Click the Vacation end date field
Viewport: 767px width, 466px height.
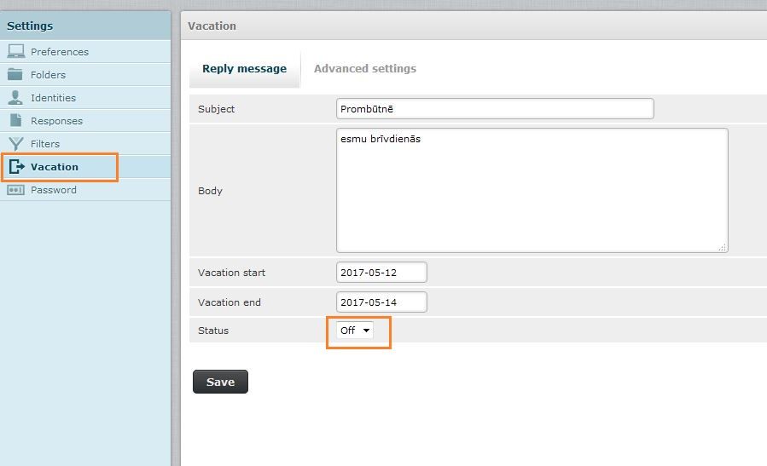pyautogui.click(x=381, y=302)
